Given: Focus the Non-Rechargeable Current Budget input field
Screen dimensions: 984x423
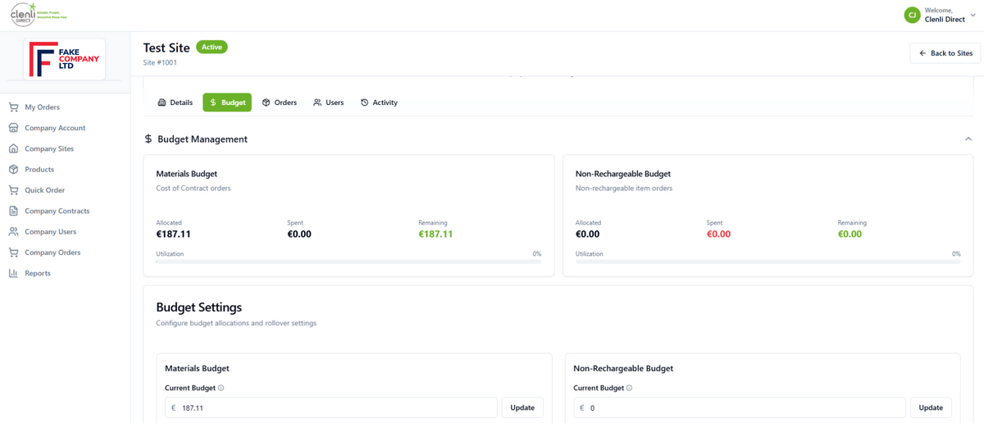Looking at the screenshot, I should click(x=740, y=407).
